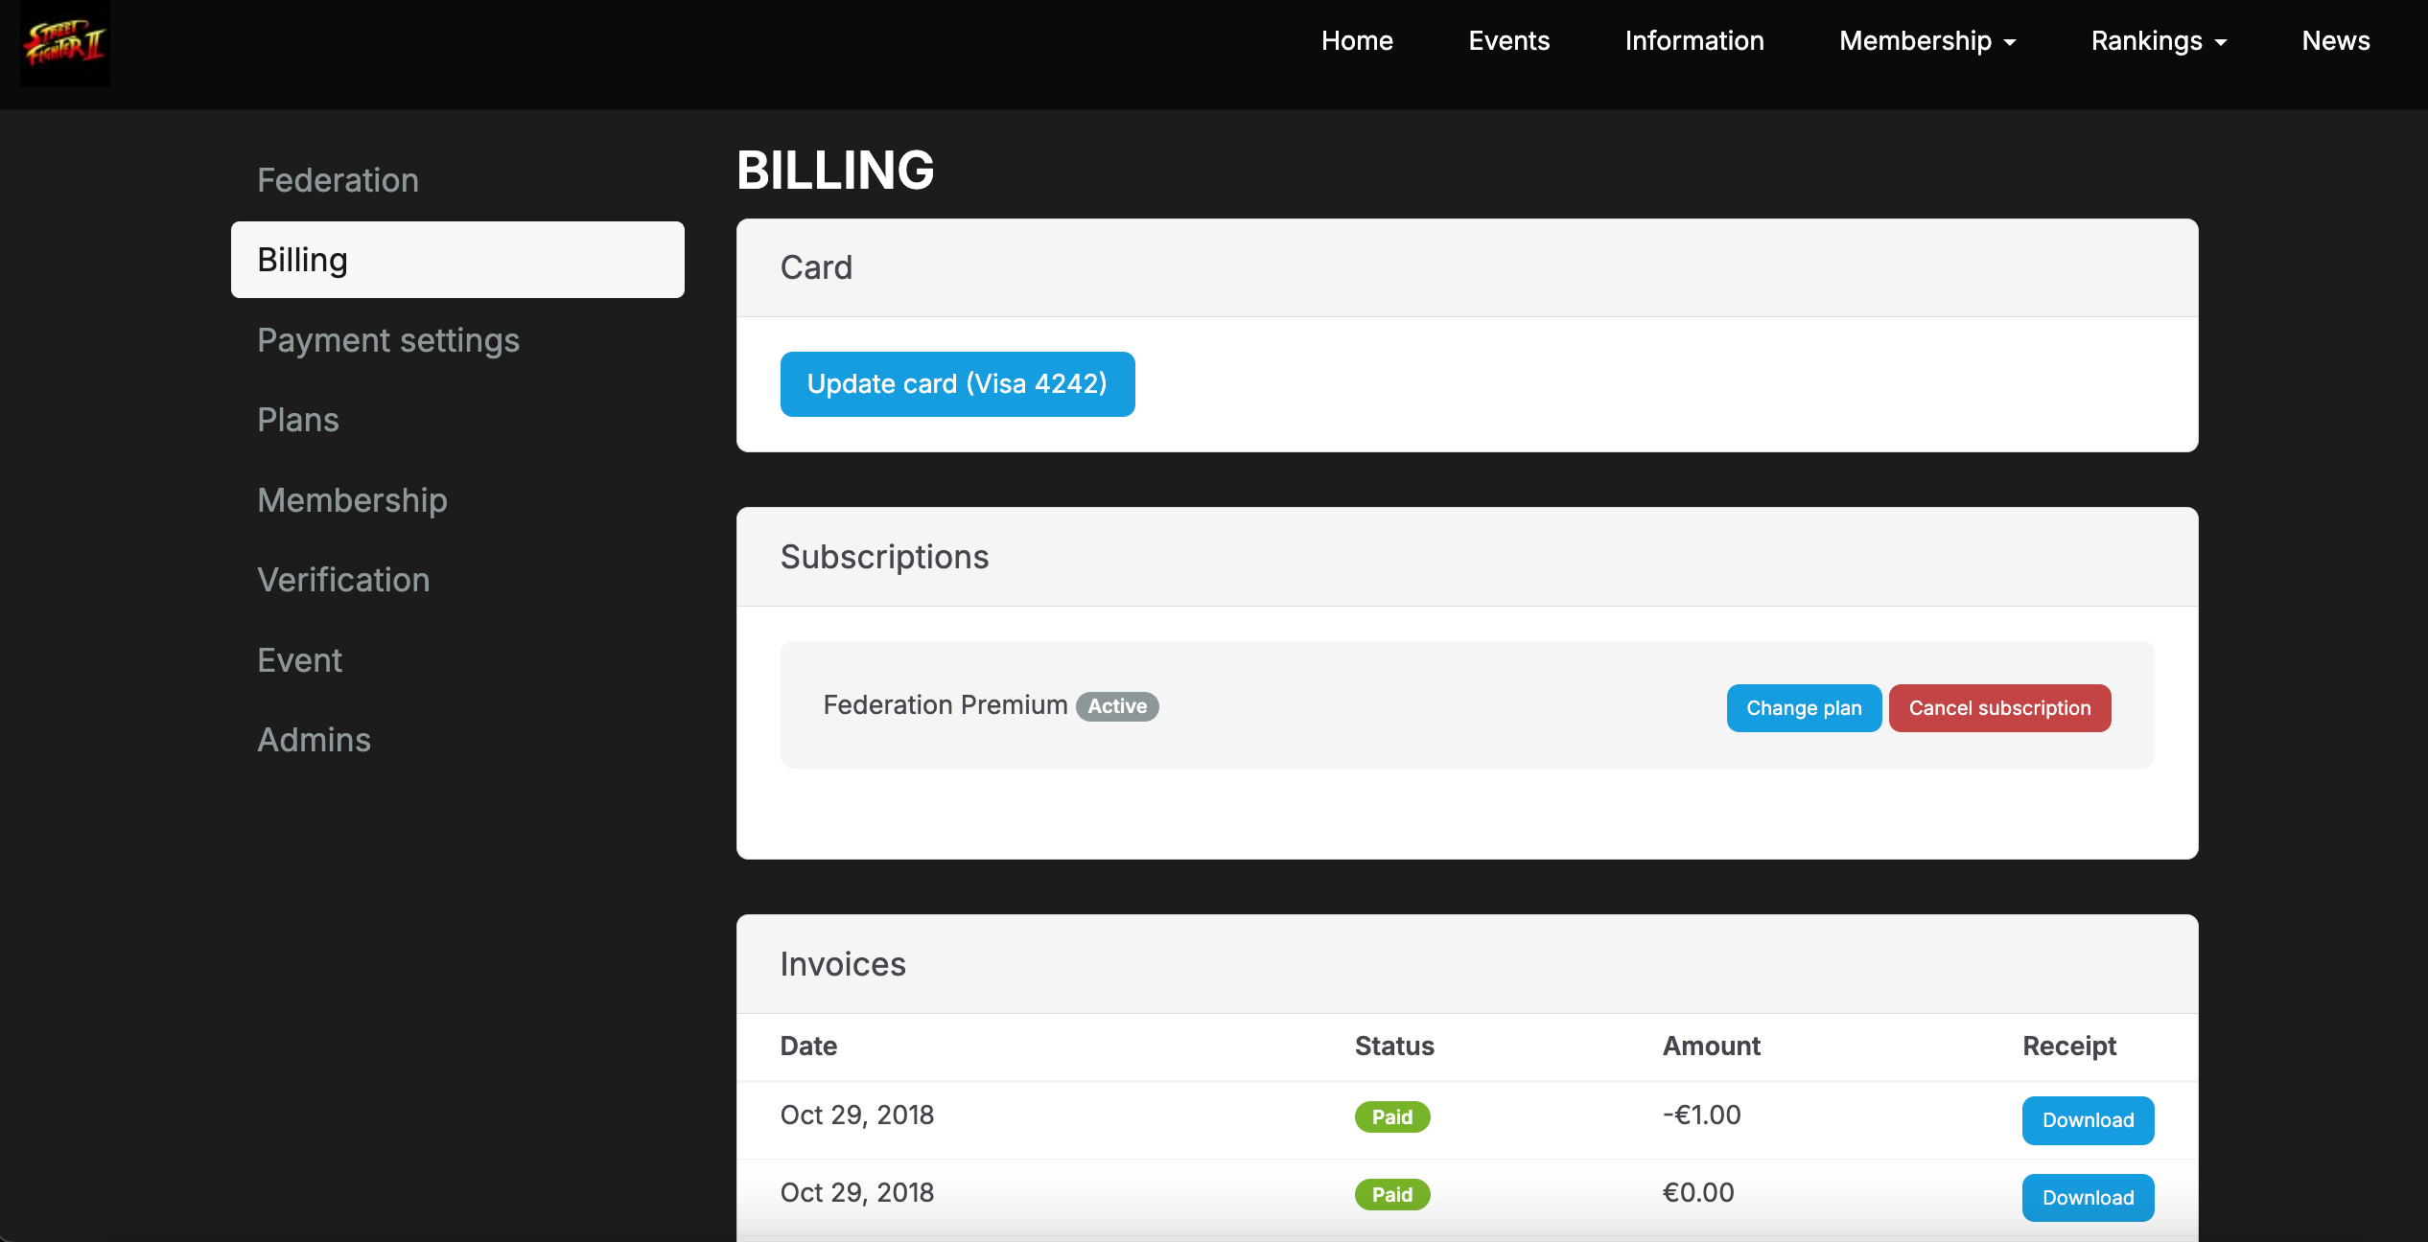Image resolution: width=2428 pixels, height=1242 pixels.
Task: Open Payment settings in sidebar
Action: 388,340
